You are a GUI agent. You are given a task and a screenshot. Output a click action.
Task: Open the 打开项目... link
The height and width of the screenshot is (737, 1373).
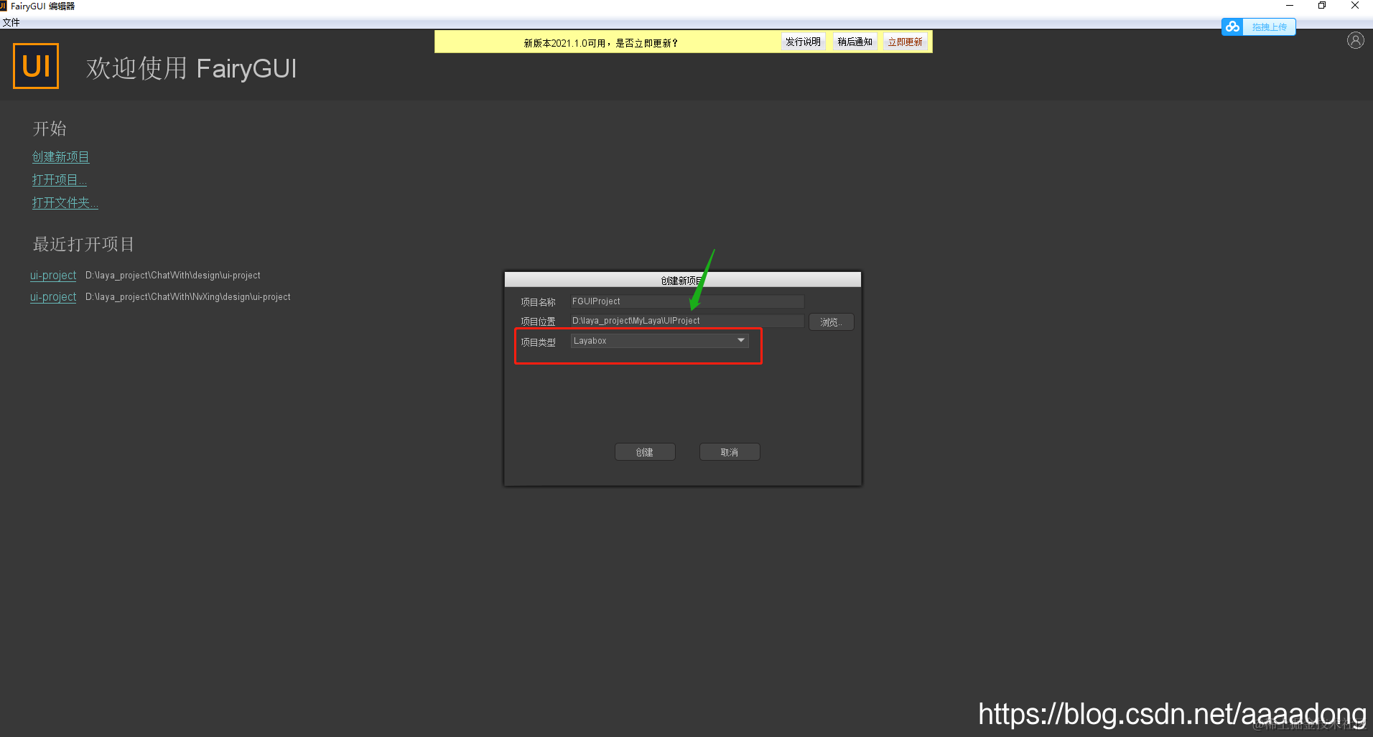pos(59,179)
